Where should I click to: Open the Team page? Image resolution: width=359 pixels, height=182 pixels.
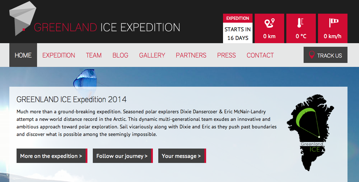(94, 55)
